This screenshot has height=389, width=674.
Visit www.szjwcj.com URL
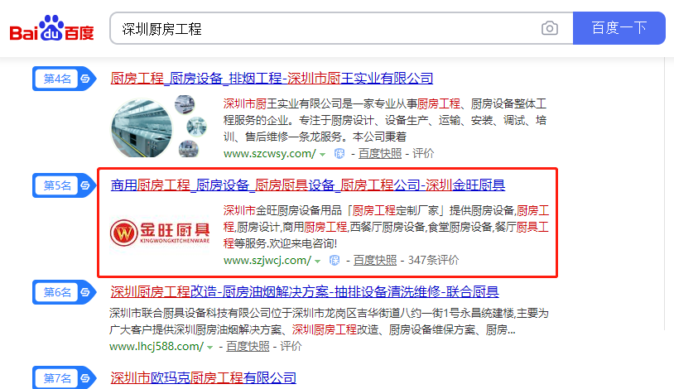267,261
